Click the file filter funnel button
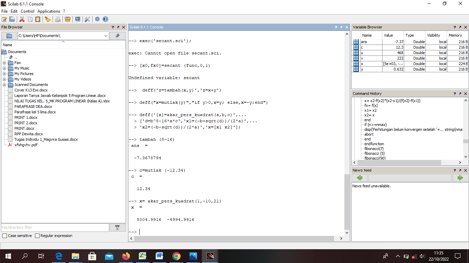Viewport: 469px width, 263px height. pyautogui.click(x=117, y=227)
